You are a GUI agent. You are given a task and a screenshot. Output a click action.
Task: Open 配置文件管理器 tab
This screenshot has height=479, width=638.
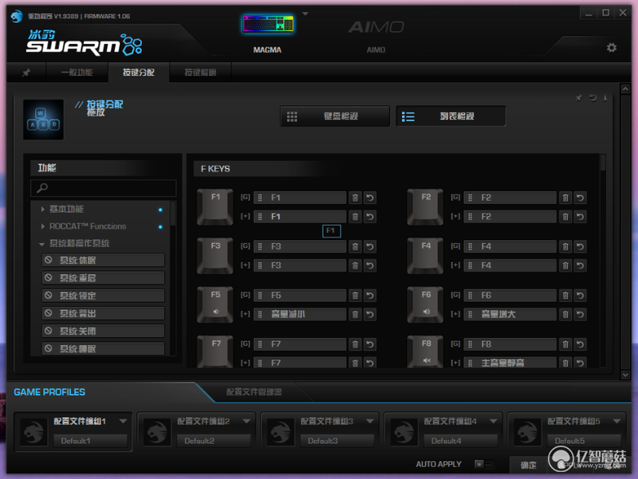[254, 392]
